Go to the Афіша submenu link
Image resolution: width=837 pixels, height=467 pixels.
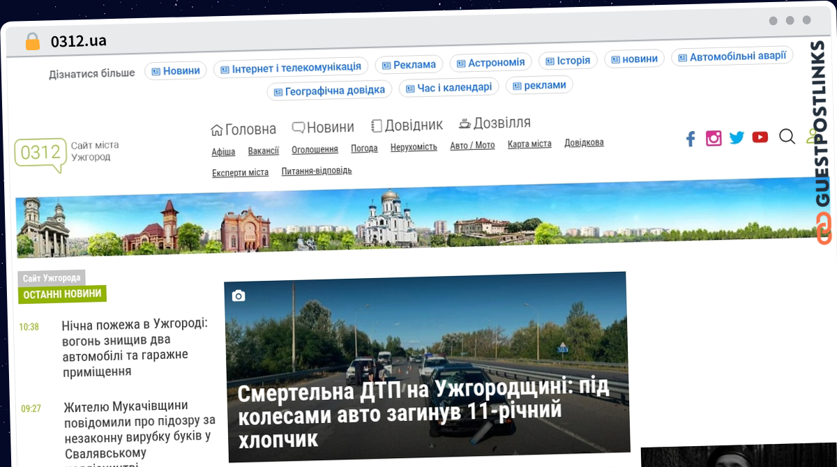coord(223,152)
